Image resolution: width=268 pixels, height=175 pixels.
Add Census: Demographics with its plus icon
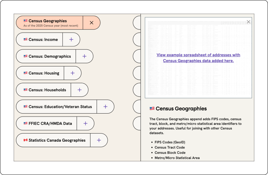click(85, 56)
